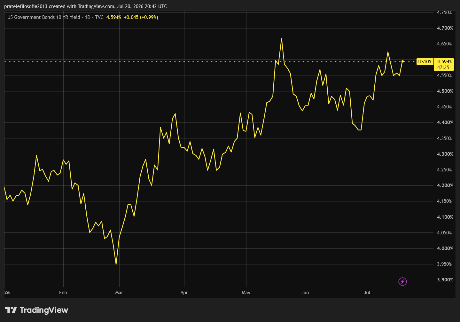Select the Apr marker on the time axis
The image size is (460, 322).
(x=184, y=293)
